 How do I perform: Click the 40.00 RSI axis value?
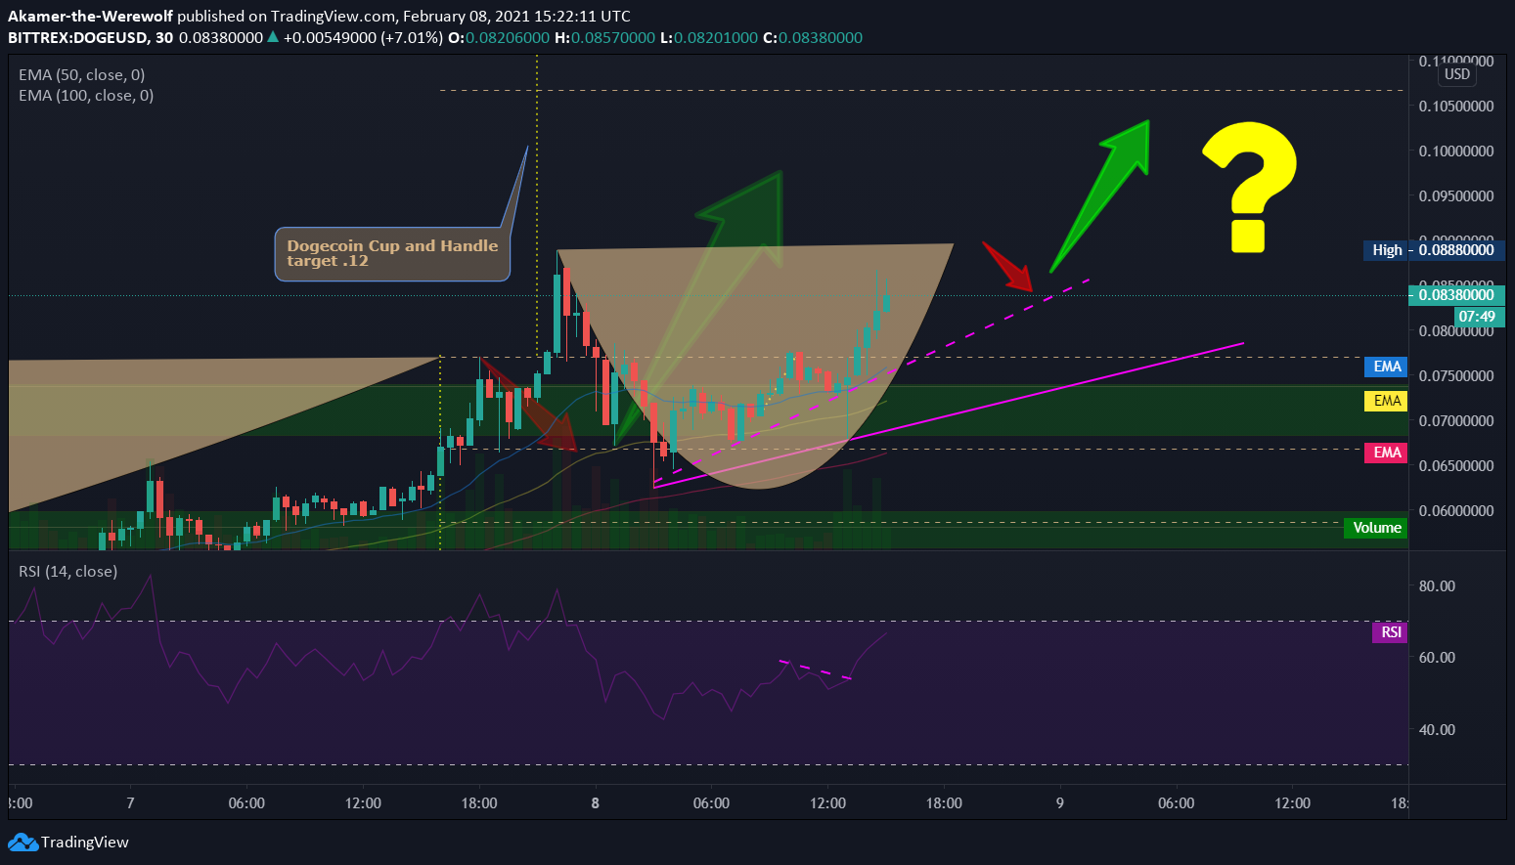click(1437, 730)
